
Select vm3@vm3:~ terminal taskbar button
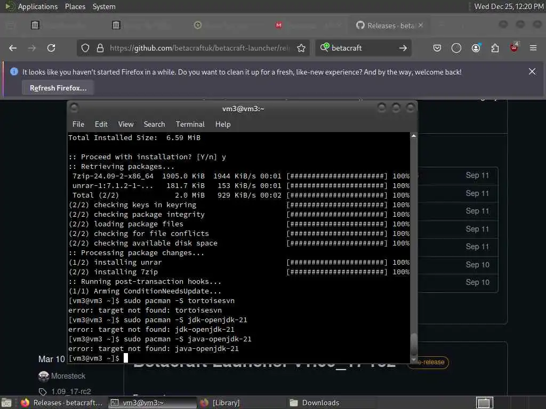pos(152,403)
